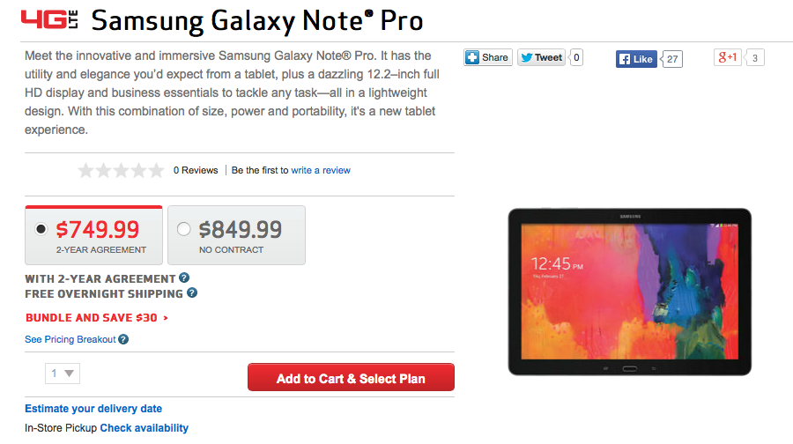Click the Facebook Like button
The height and width of the screenshot is (444, 793).
[x=636, y=59]
